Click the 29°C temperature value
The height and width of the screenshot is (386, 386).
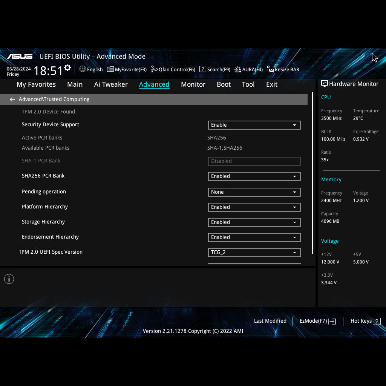click(x=358, y=118)
